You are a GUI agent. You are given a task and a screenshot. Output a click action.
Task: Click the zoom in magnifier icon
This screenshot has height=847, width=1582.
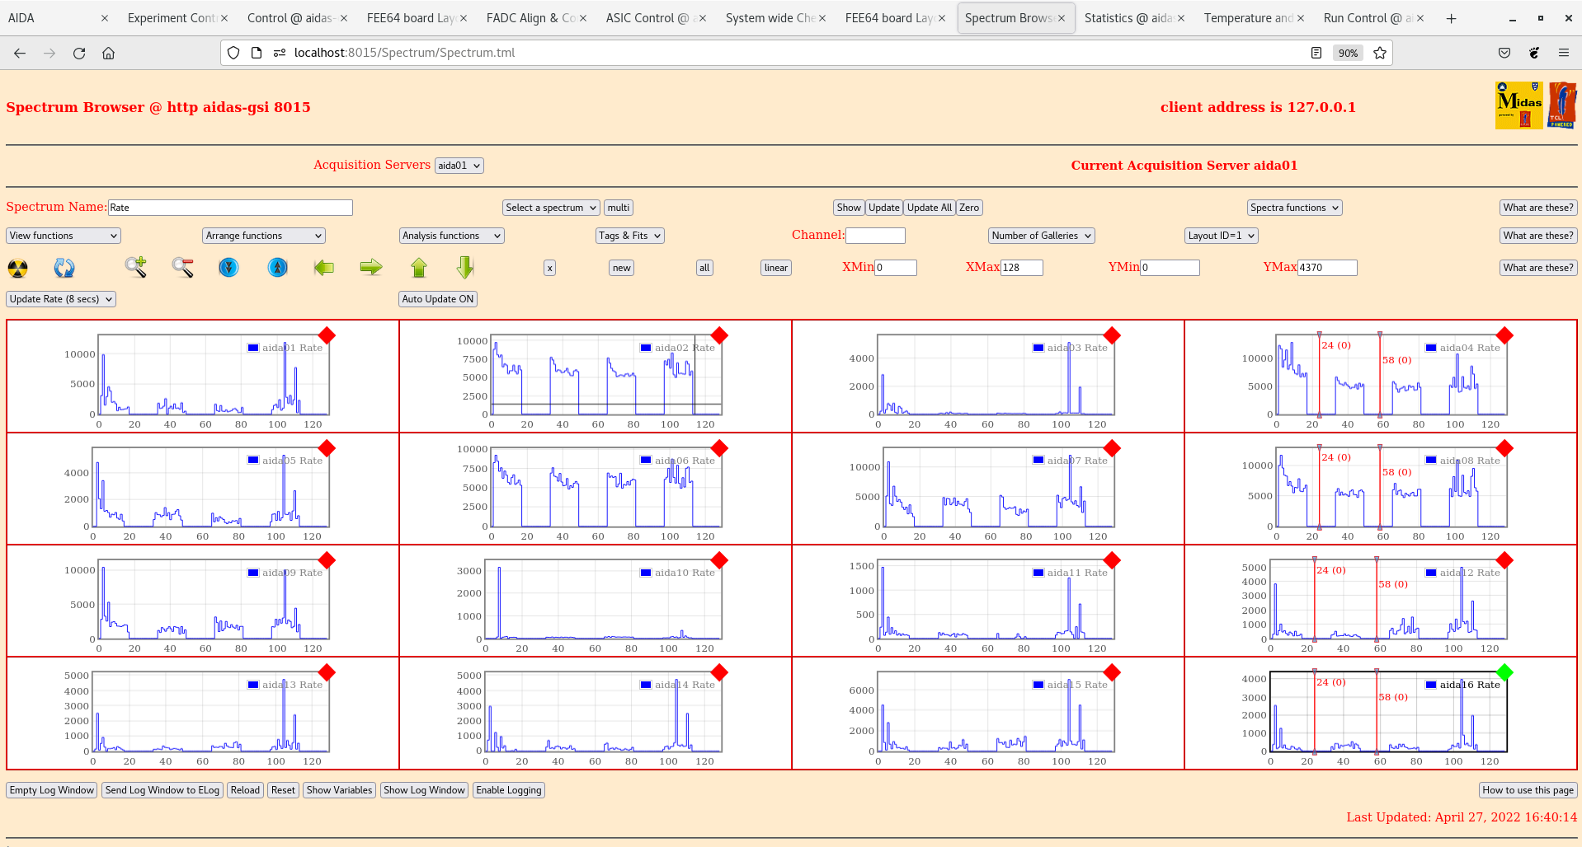pyautogui.click(x=136, y=267)
